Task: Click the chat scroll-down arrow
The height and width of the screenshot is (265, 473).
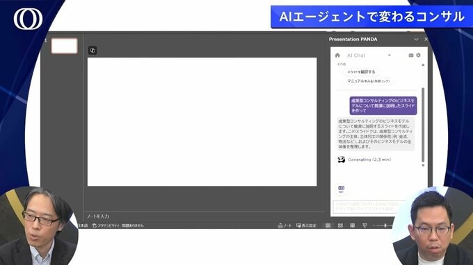Action: point(423,165)
